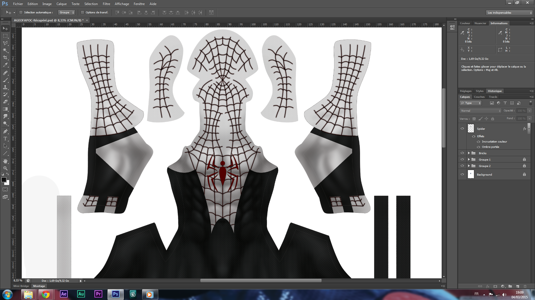Select the Rectangular Marquee tool

[5, 36]
